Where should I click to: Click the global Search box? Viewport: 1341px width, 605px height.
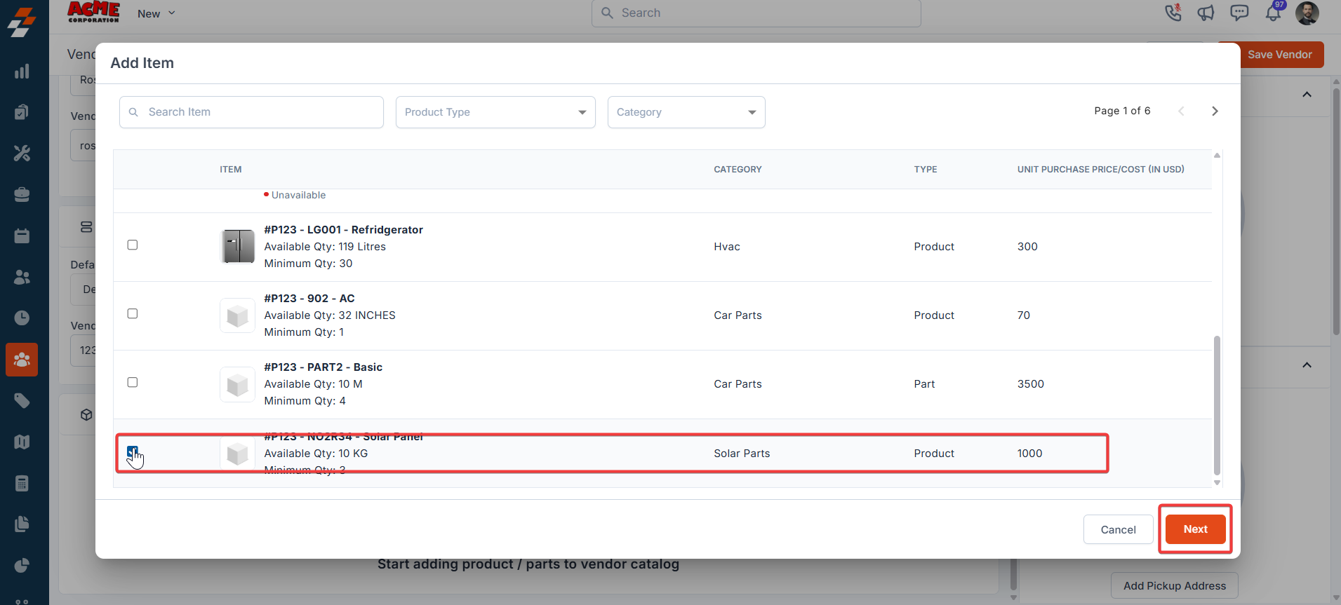756,13
